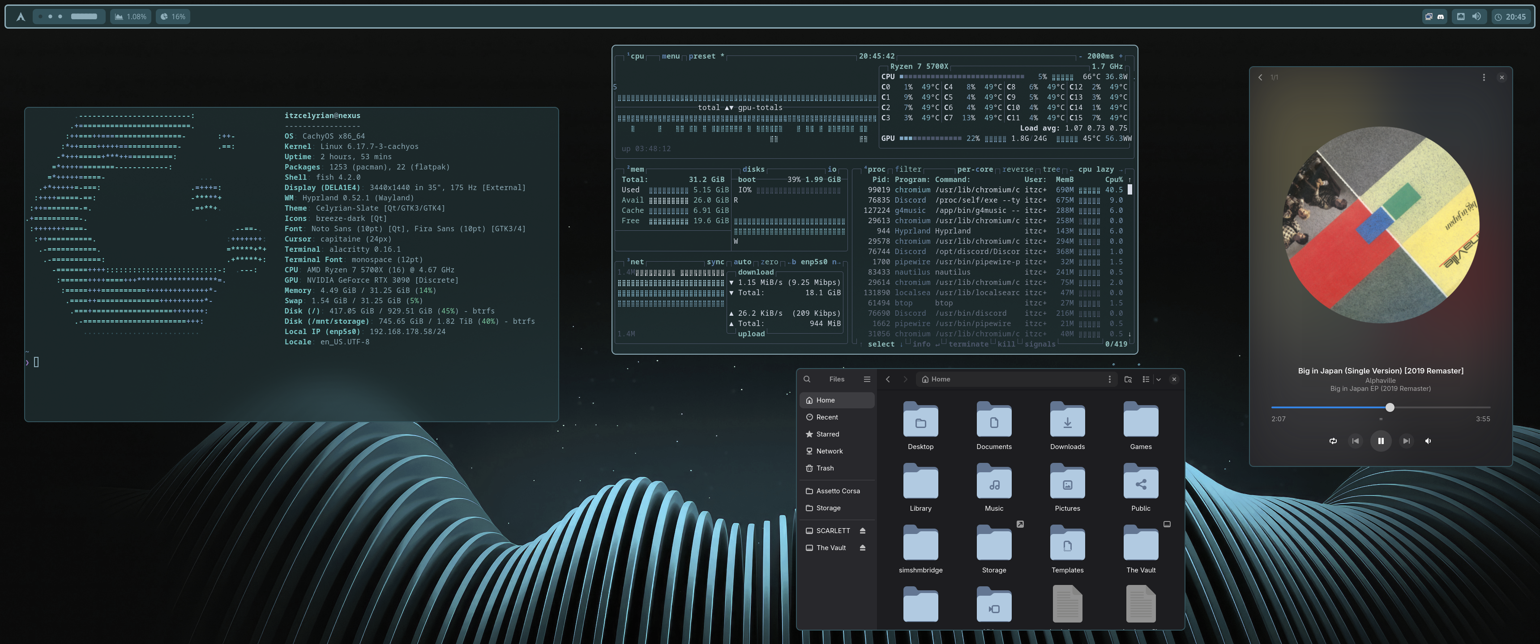The width and height of the screenshot is (1540, 644).
Task: Pause the Big in Japan track
Action: click(x=1380, y=441)
